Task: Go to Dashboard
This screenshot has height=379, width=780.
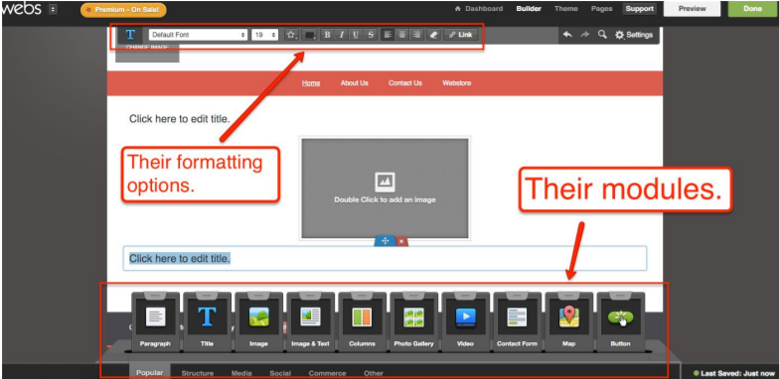Action: pos(479,9)
